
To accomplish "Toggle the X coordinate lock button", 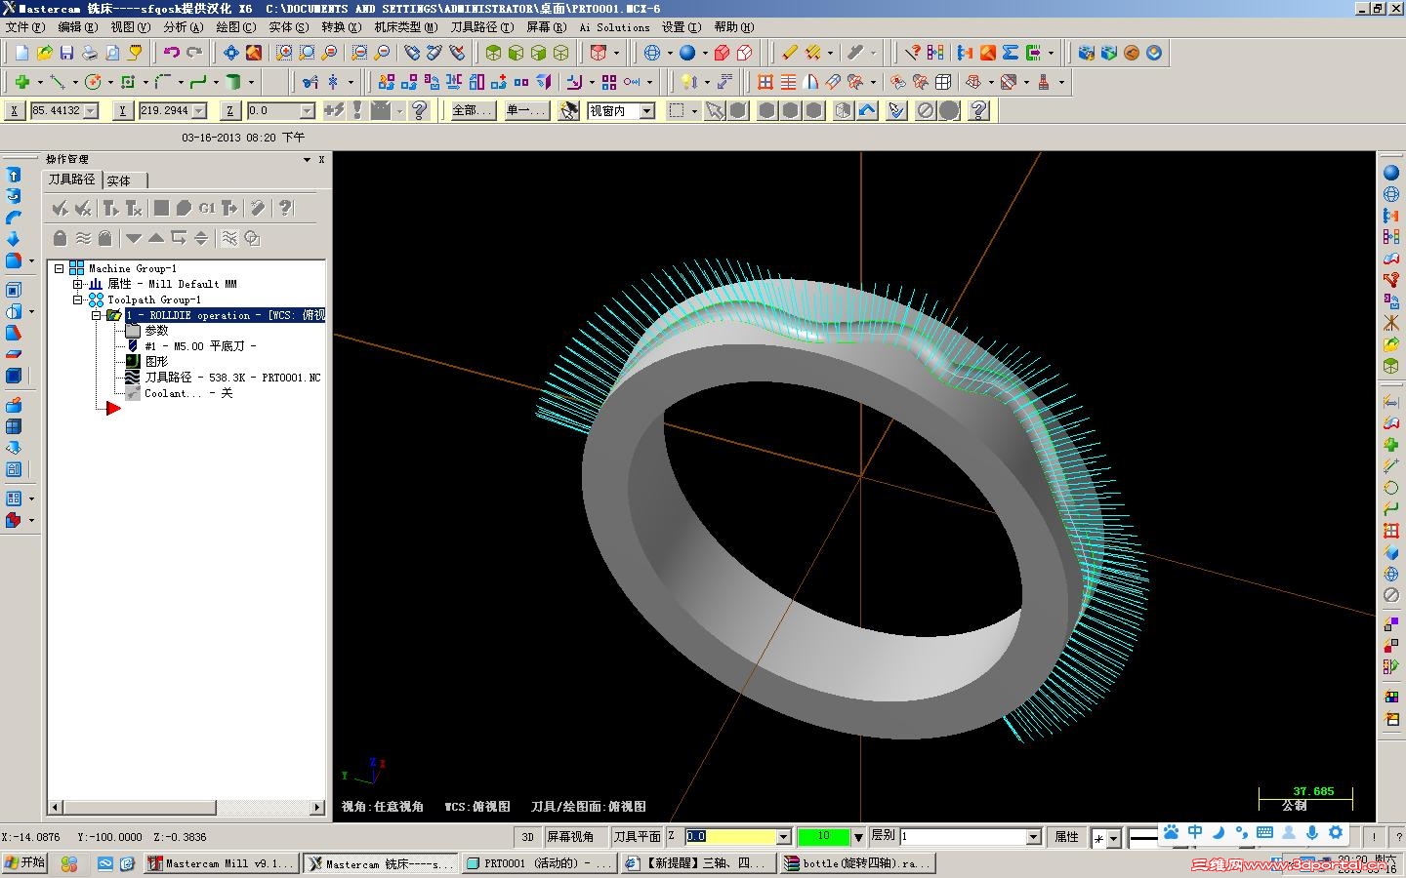I will [x=14, y=110].
